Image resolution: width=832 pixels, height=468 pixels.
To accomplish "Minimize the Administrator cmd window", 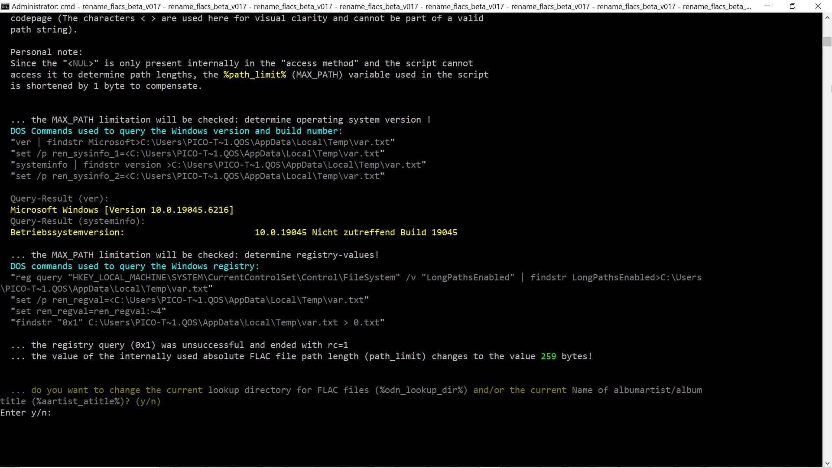I will click(768, 6).
